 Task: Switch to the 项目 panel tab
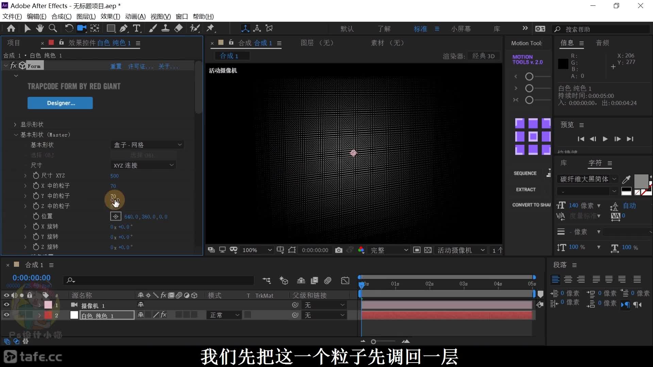tap(14, 43)
